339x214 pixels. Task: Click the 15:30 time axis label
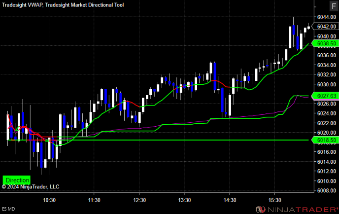pyautogui.click(x=275, y=200)
